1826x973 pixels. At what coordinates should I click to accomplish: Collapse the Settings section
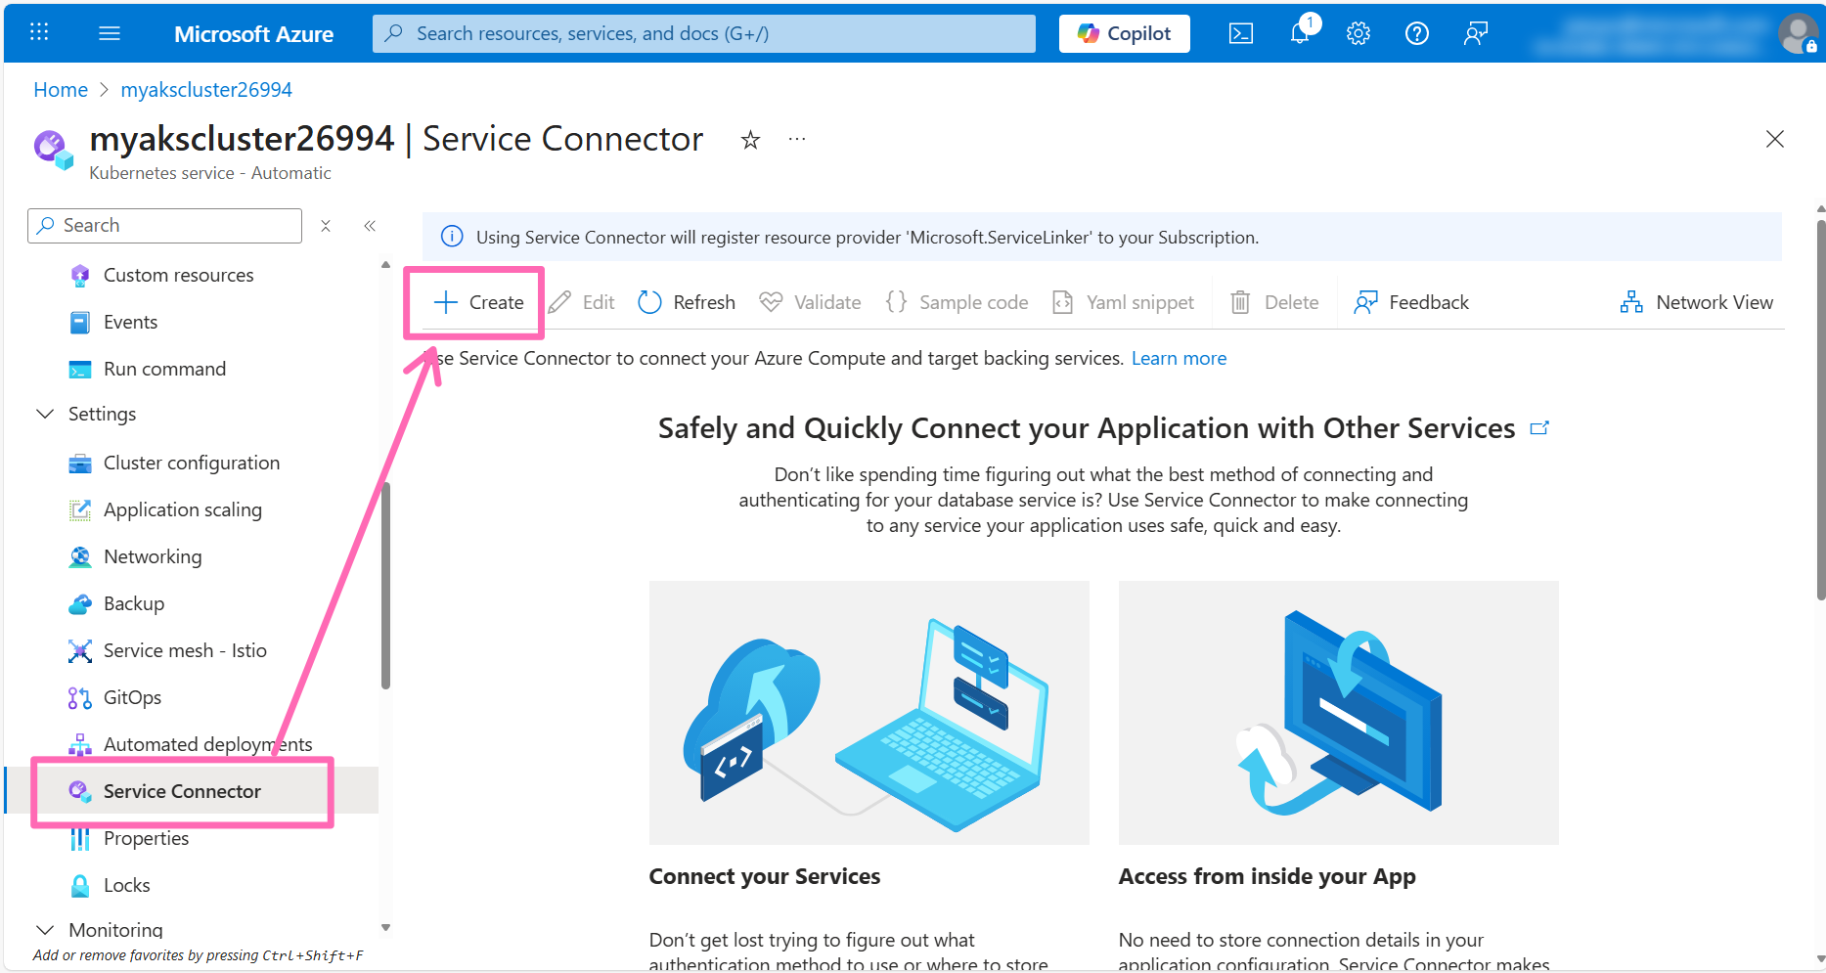point(45,414)
